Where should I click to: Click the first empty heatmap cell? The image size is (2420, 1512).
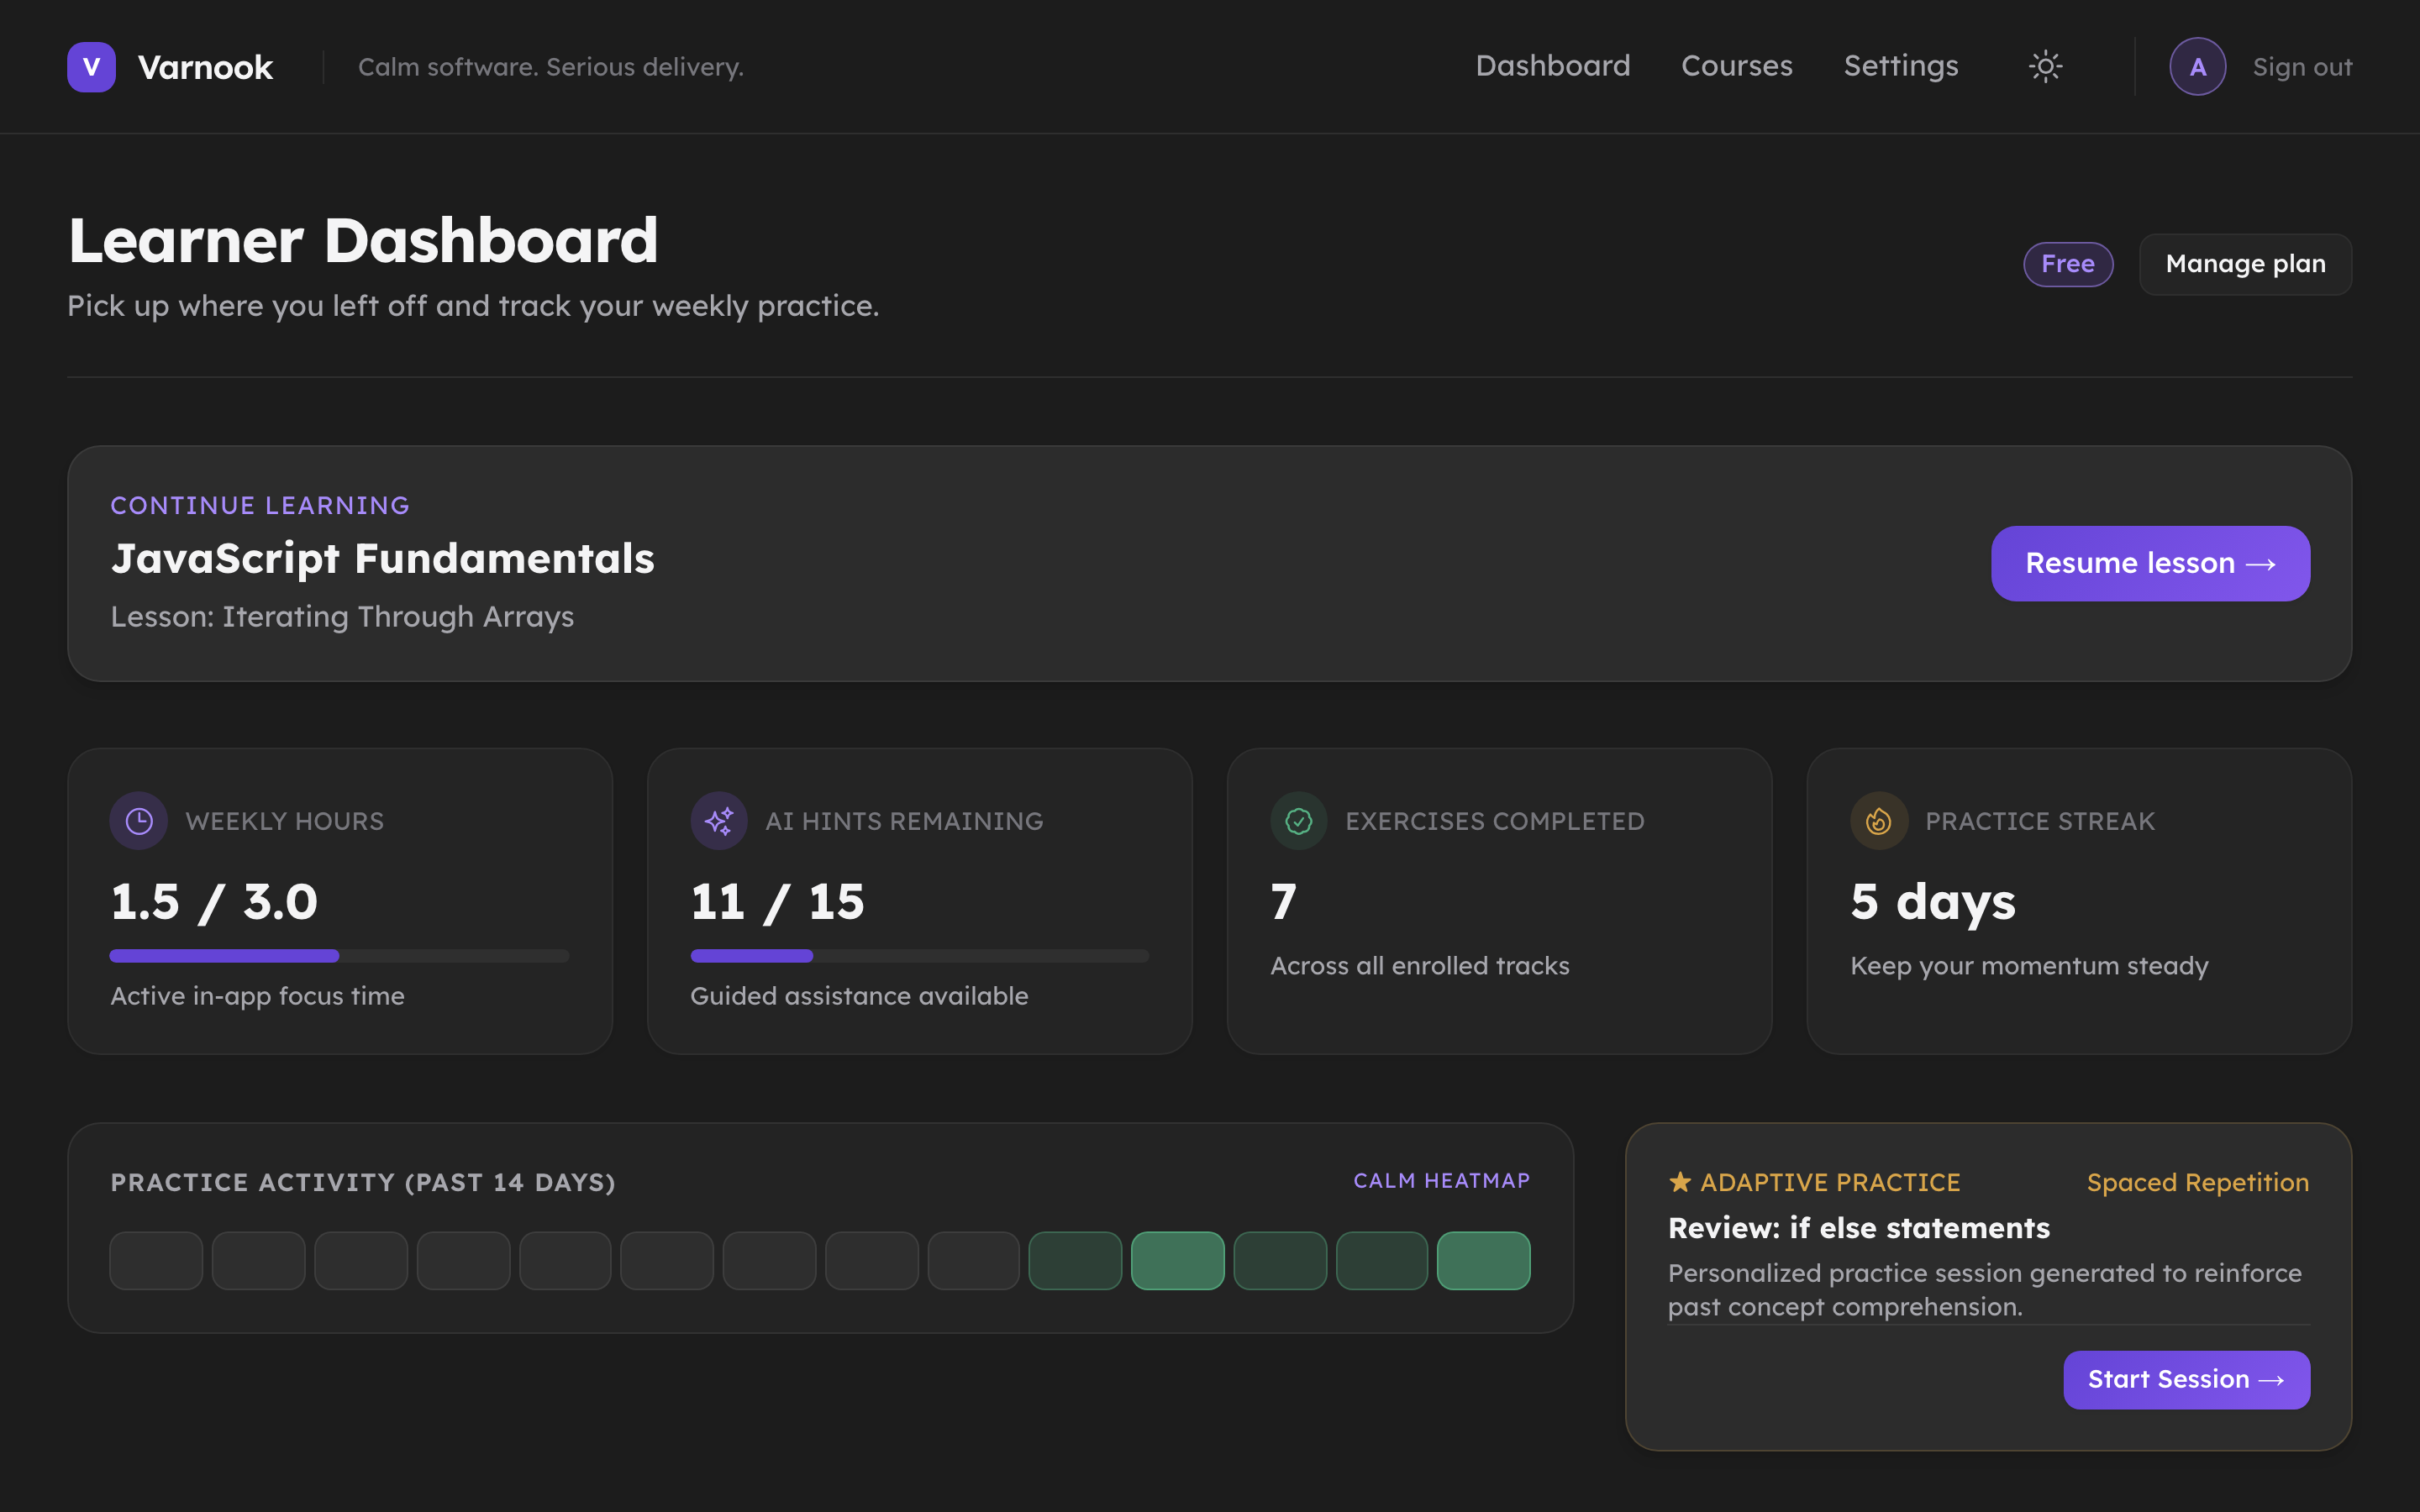click(x=156, y=1261)
